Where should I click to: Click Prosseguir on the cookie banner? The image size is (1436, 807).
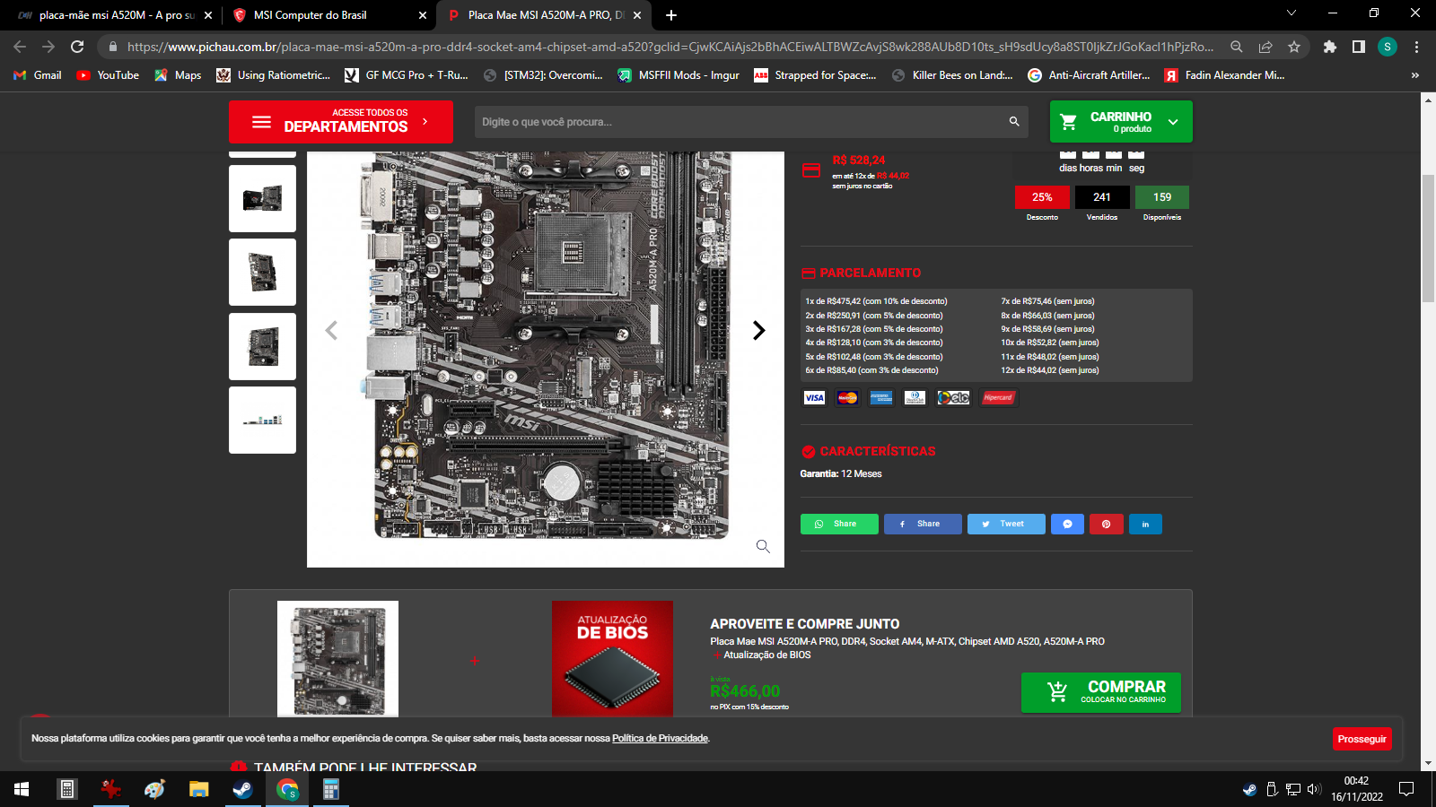tap(1362, 739)
